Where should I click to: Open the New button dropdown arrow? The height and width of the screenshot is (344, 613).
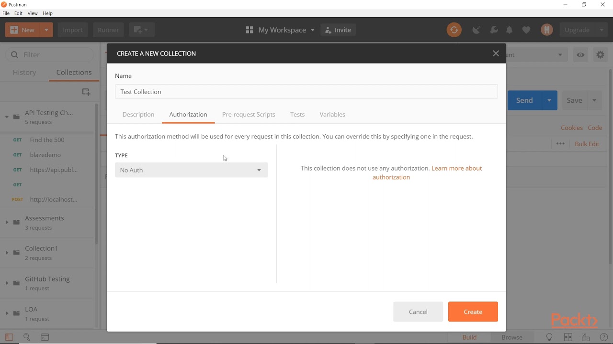coord(46,30)
